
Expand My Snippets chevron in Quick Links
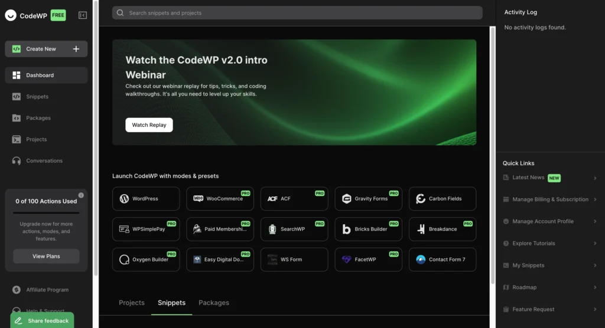coord(595,265)
